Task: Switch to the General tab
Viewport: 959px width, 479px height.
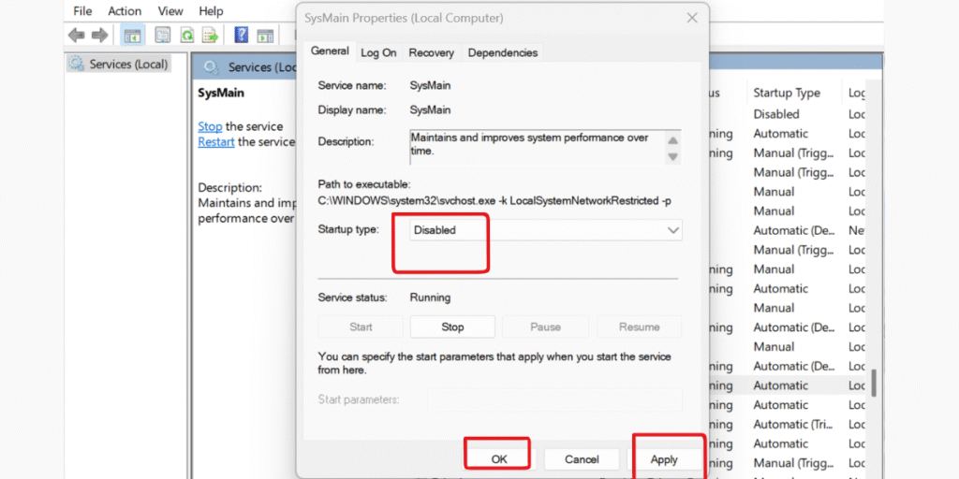Action: point(330,51)
